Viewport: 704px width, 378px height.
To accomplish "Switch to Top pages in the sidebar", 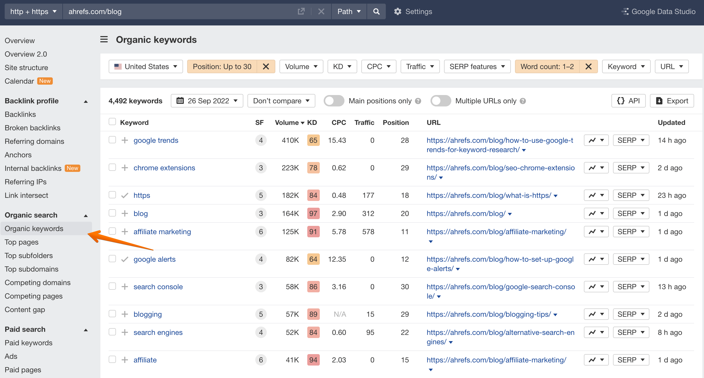I will [21, 242].
